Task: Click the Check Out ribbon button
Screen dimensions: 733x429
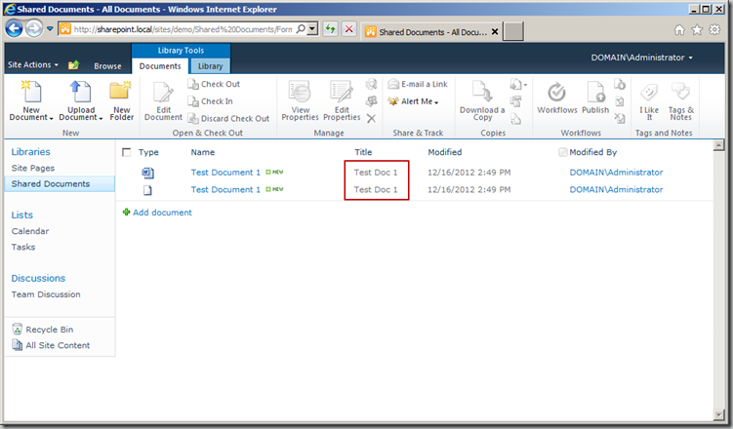Action: (x=214, y=84)
